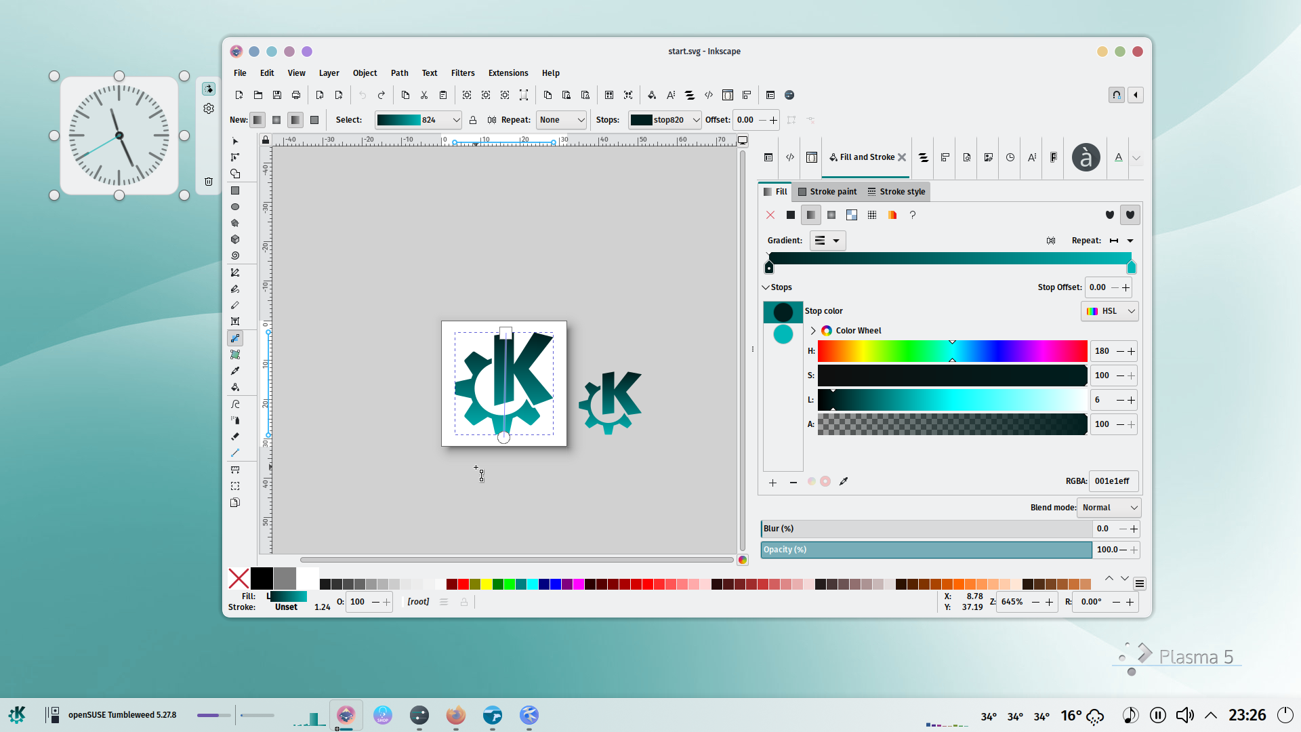Set fill to flat color
Screen dimensions: 1301x732
point(791,215)
